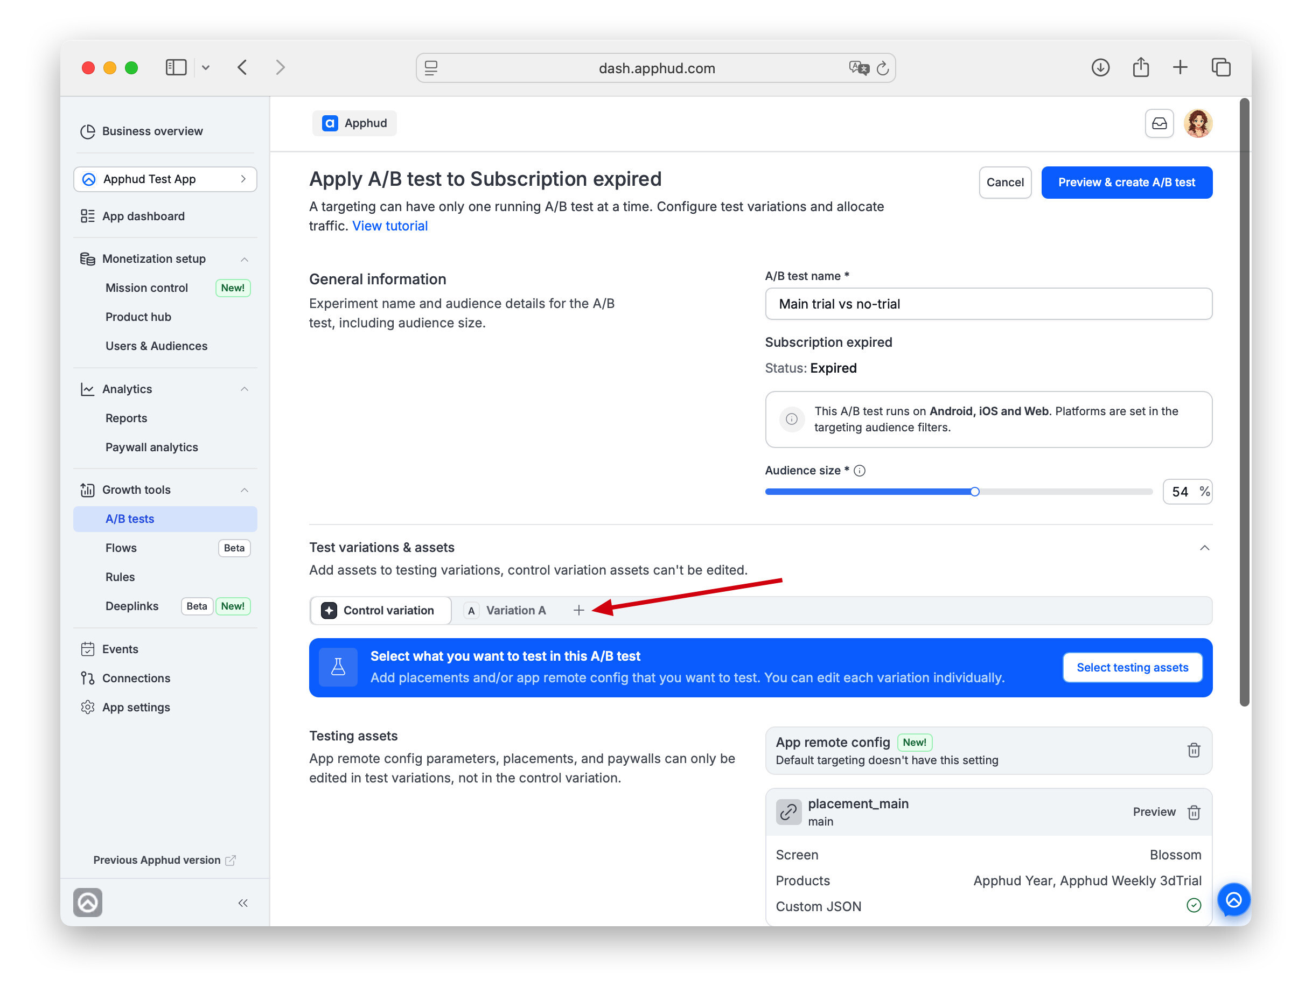Click the Safari sidebar toggle icon
This screenshot has width=1312, height=1007.
tap(176, 68)
